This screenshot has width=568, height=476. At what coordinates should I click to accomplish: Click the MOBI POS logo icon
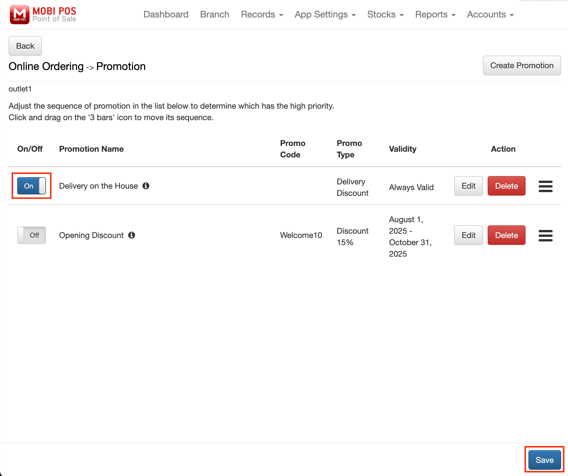click(x=20, y=14)
